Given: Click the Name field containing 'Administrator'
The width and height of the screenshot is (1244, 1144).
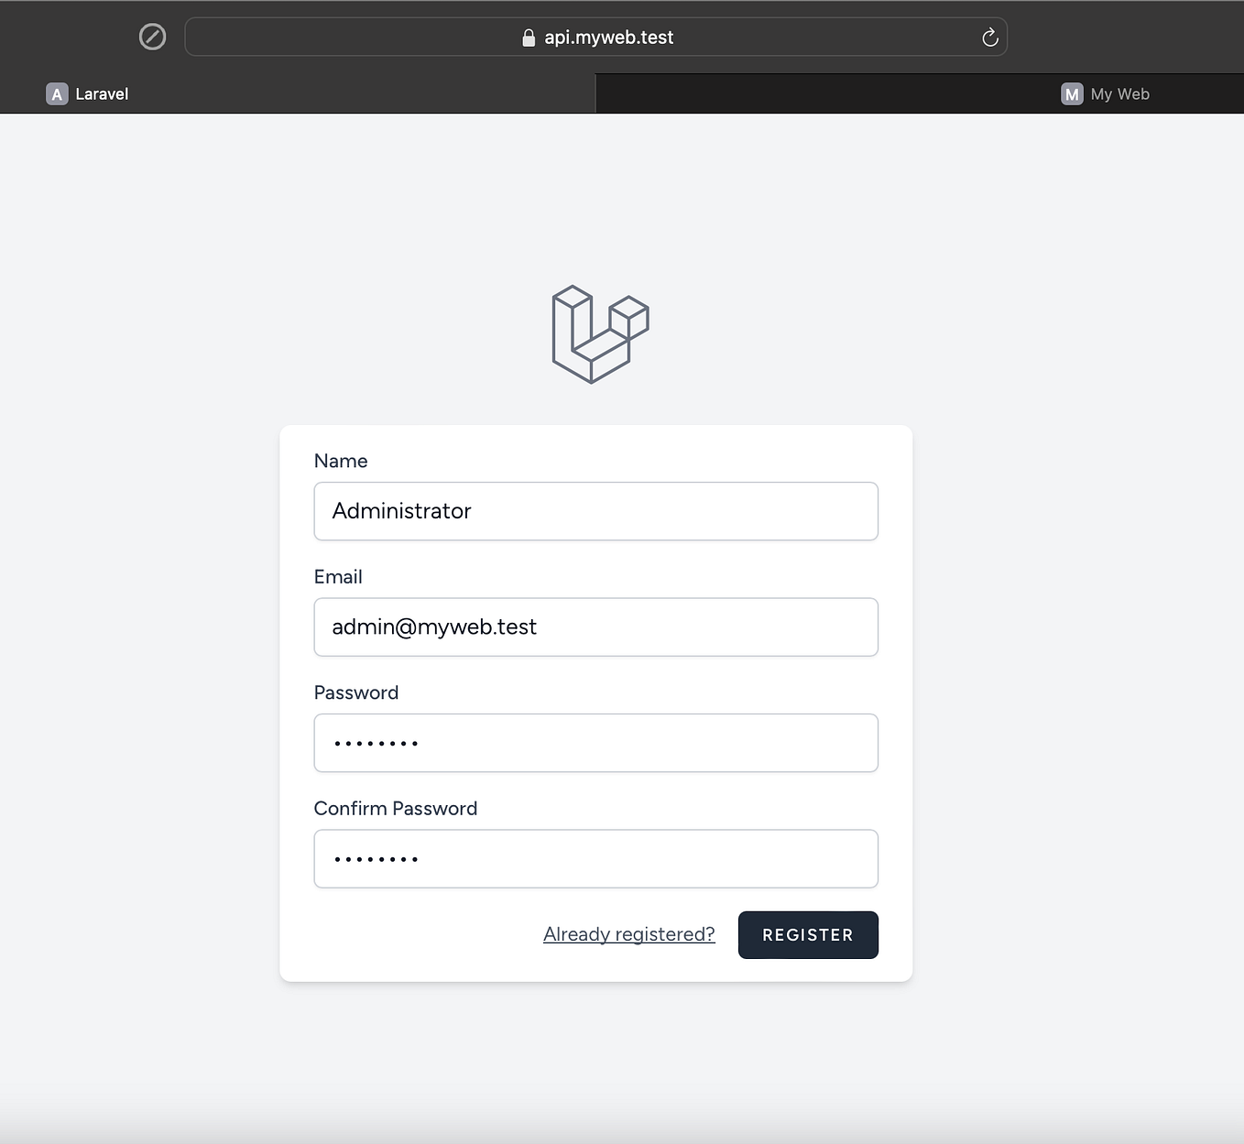Looking at the screenshot, I should pos(595,511).
